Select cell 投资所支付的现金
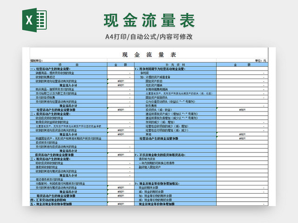This screenshot has width=298, height=223. pyautogui.click(x=68, y=143)
